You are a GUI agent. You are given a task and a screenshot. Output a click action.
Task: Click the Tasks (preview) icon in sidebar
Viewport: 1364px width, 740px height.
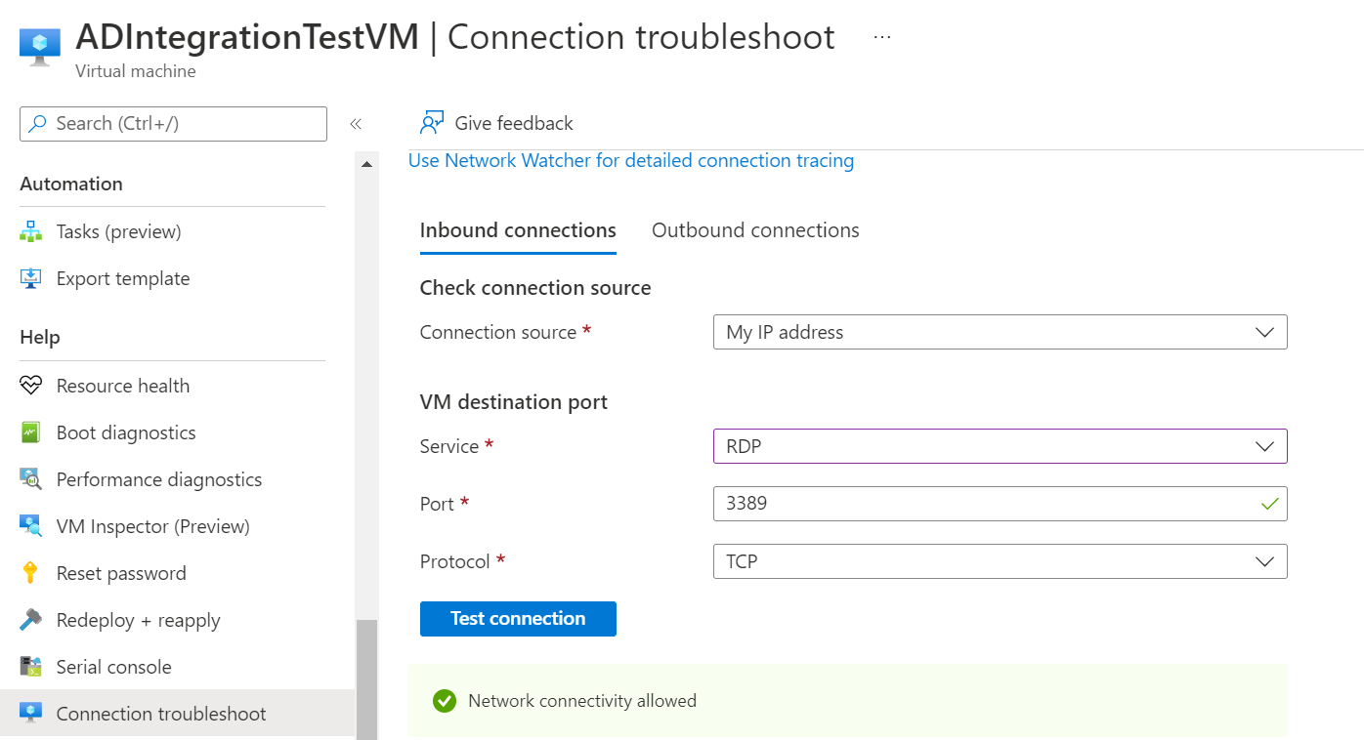click(x=31, y=231)
